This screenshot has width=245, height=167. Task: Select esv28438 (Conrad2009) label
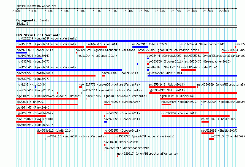[x=121, y=142]
